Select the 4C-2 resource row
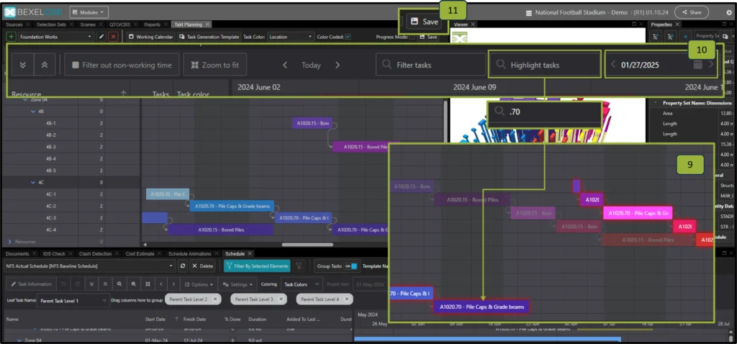The height and width of the screenshot is (344, 737). (71, 207)
